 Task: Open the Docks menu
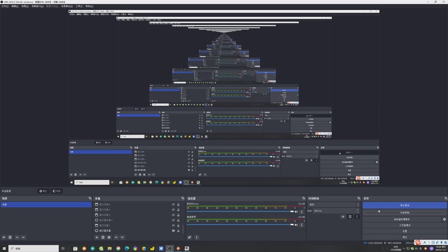coord(38,6)
